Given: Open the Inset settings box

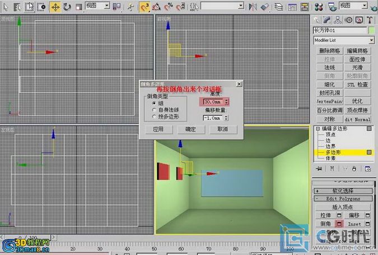Looking at the screenshot, I should point(367,224).
